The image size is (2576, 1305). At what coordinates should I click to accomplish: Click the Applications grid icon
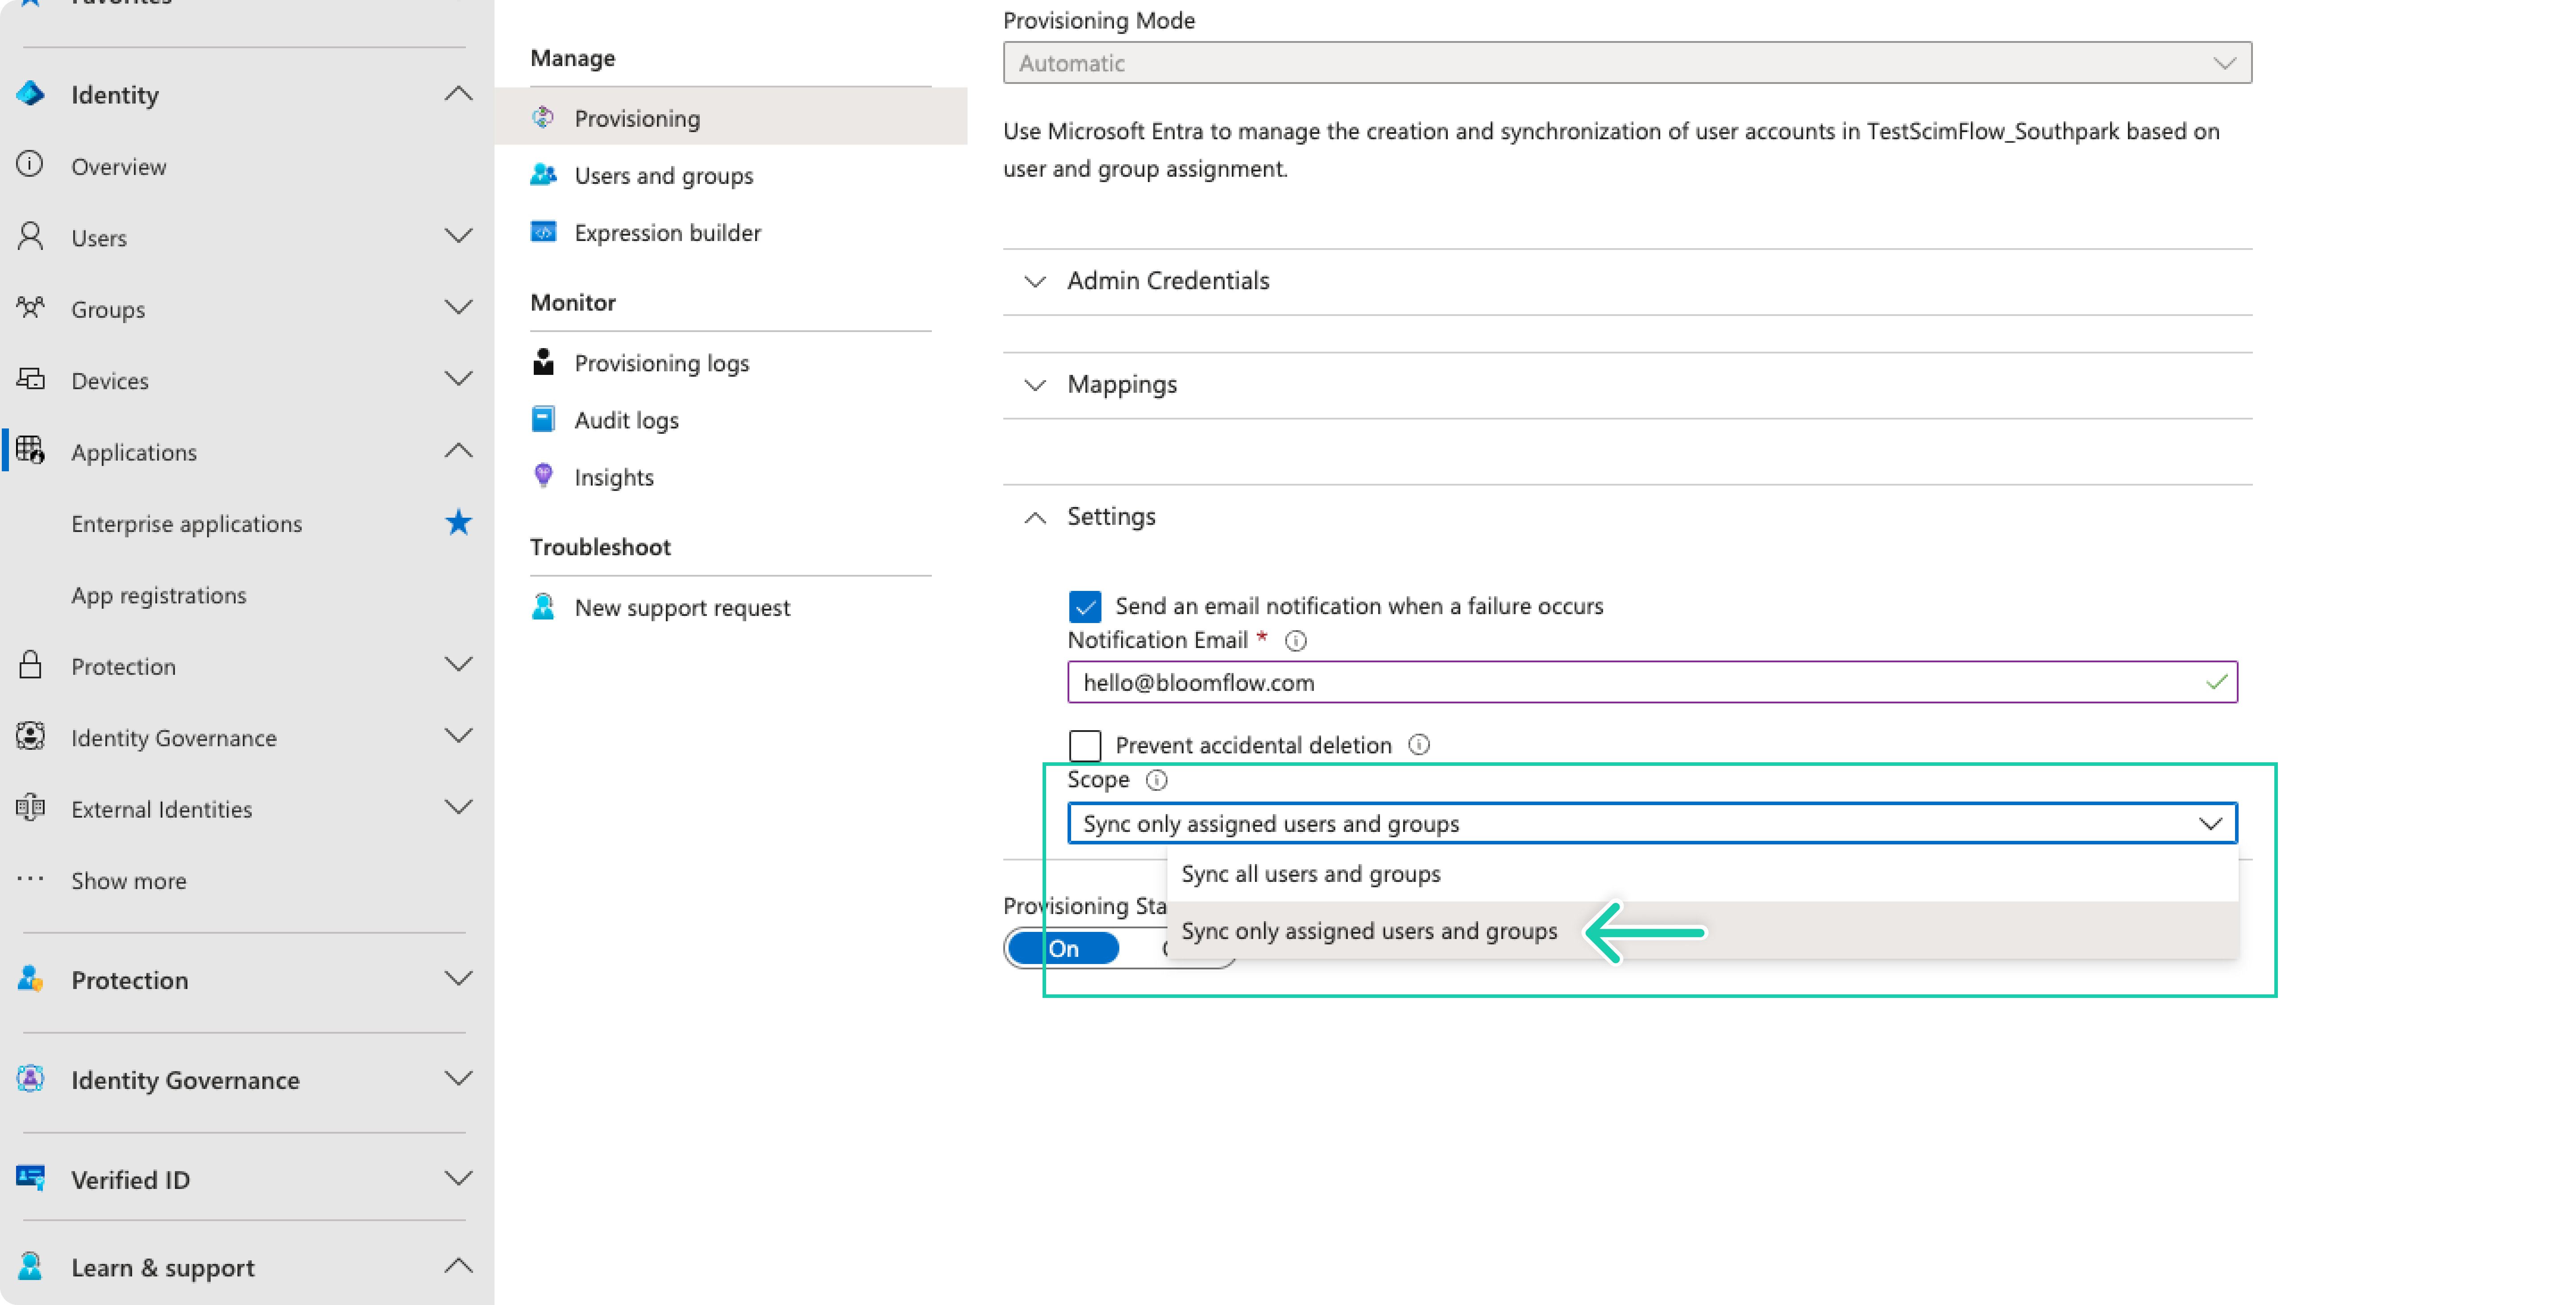[30, 450]
